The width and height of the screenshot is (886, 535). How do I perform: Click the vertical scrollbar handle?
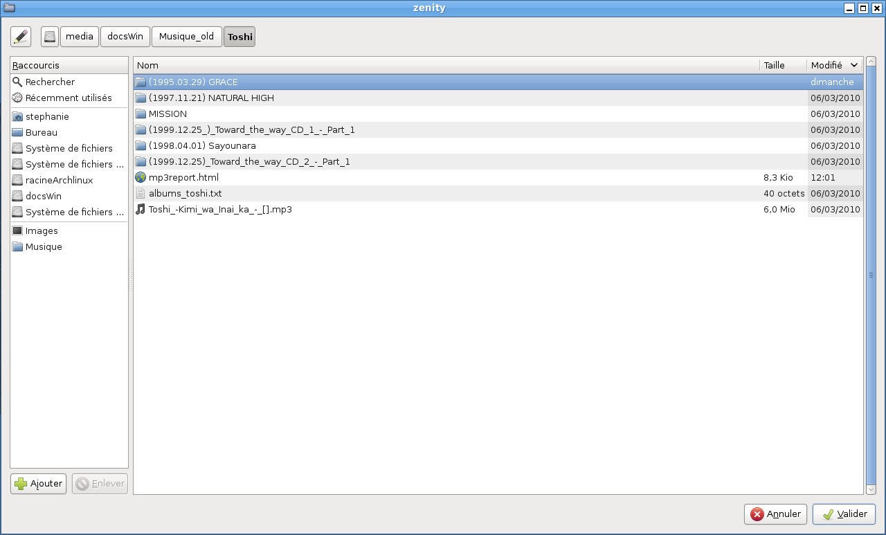click(x=871, y=276)
